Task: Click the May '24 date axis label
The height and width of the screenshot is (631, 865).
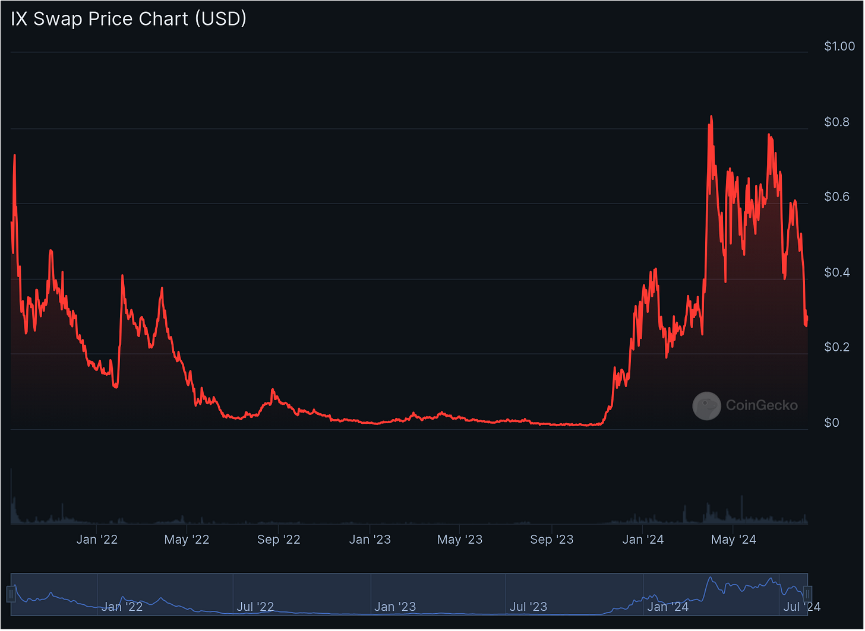Action: [733, 540]
